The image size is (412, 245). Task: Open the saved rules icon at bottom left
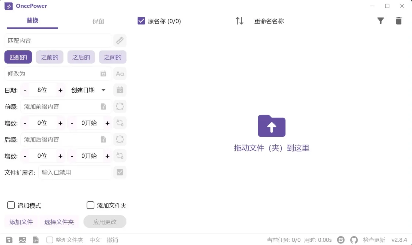[9, 240]
